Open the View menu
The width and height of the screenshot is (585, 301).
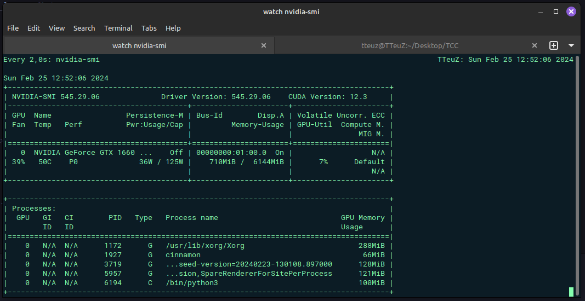[56, 28]
